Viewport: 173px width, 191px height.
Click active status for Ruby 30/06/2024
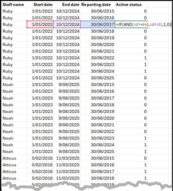[131, 71]
